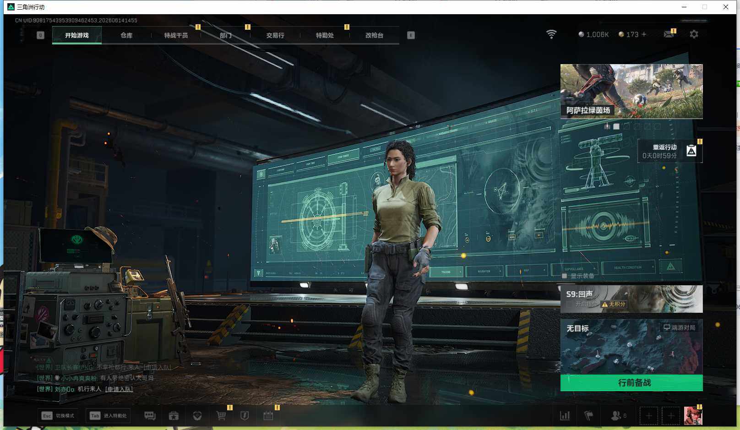
Task: Click the Esc 切换模式 button
Action: click(58, 416)
